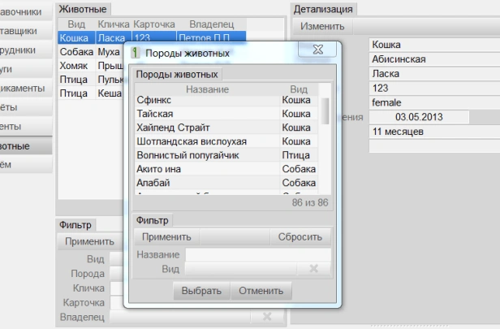Click the Породы животных dialog title icon
The image size is (500, 329).
(x=136, y=54)
